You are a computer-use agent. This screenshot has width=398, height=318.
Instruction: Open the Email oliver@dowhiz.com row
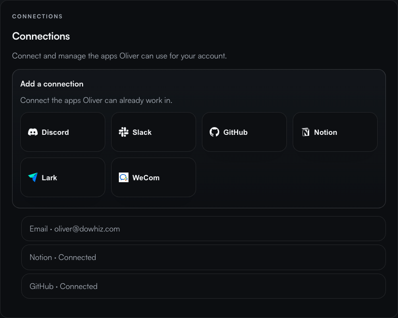[x=203, y=229]
